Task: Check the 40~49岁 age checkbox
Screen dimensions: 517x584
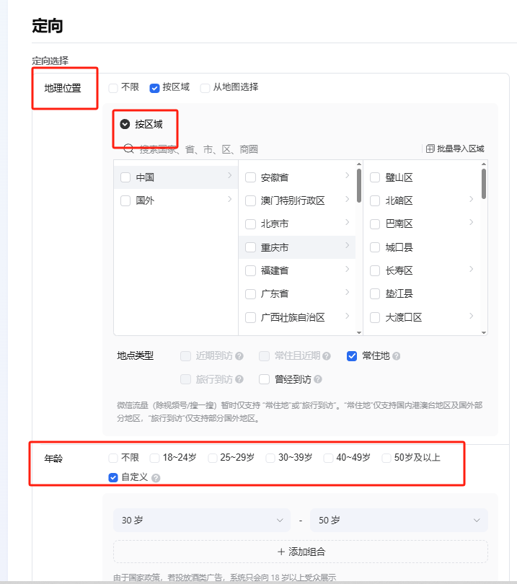Action: pos(328,458)
